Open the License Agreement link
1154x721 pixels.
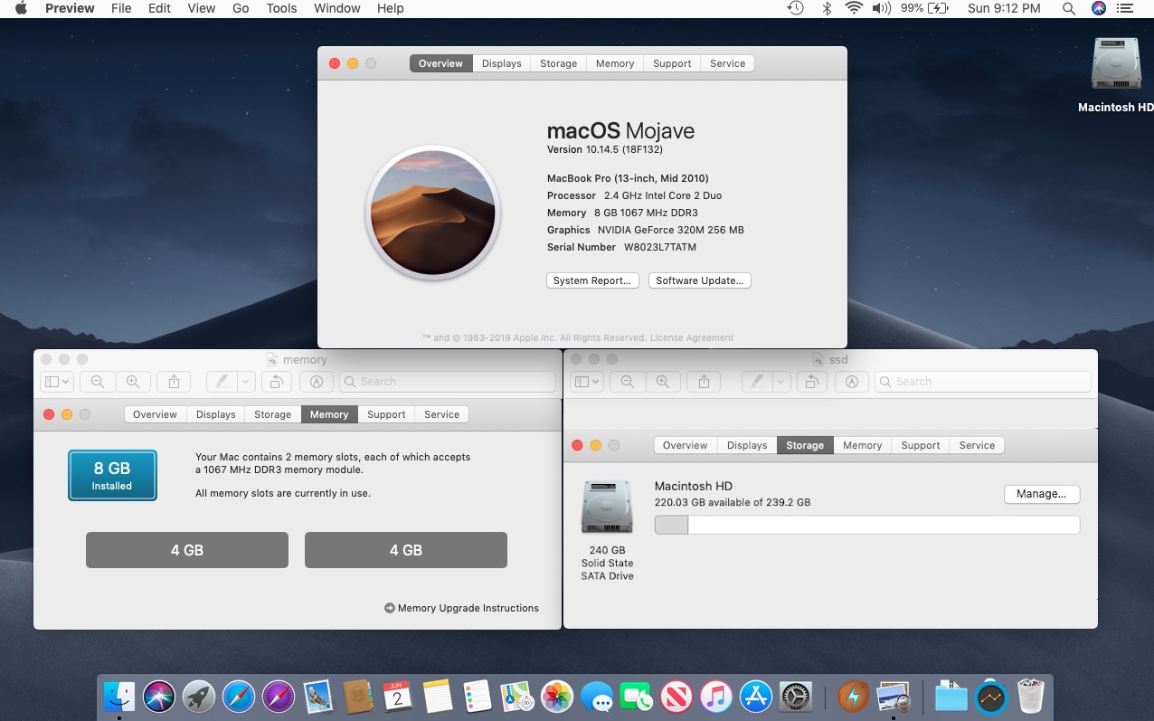tap(692, 338)
